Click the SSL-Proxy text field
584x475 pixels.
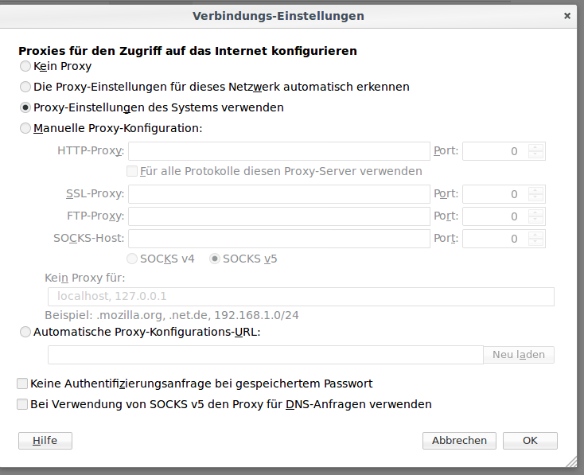click(279, 194)
